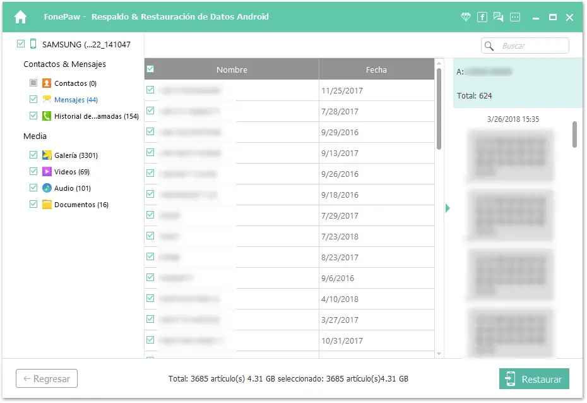Uncheck the Documentos checkbox
The height and width of the screenshot is (403, 587).
[x=33, y=204]
